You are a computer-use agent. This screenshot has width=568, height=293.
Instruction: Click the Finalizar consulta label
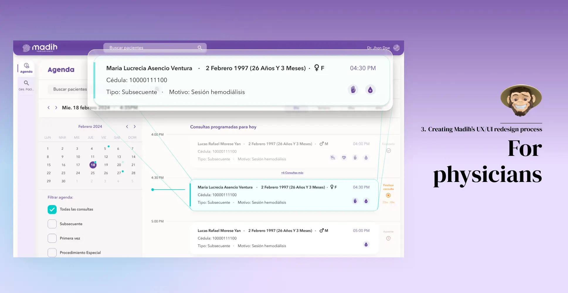[x=388, y=187]
